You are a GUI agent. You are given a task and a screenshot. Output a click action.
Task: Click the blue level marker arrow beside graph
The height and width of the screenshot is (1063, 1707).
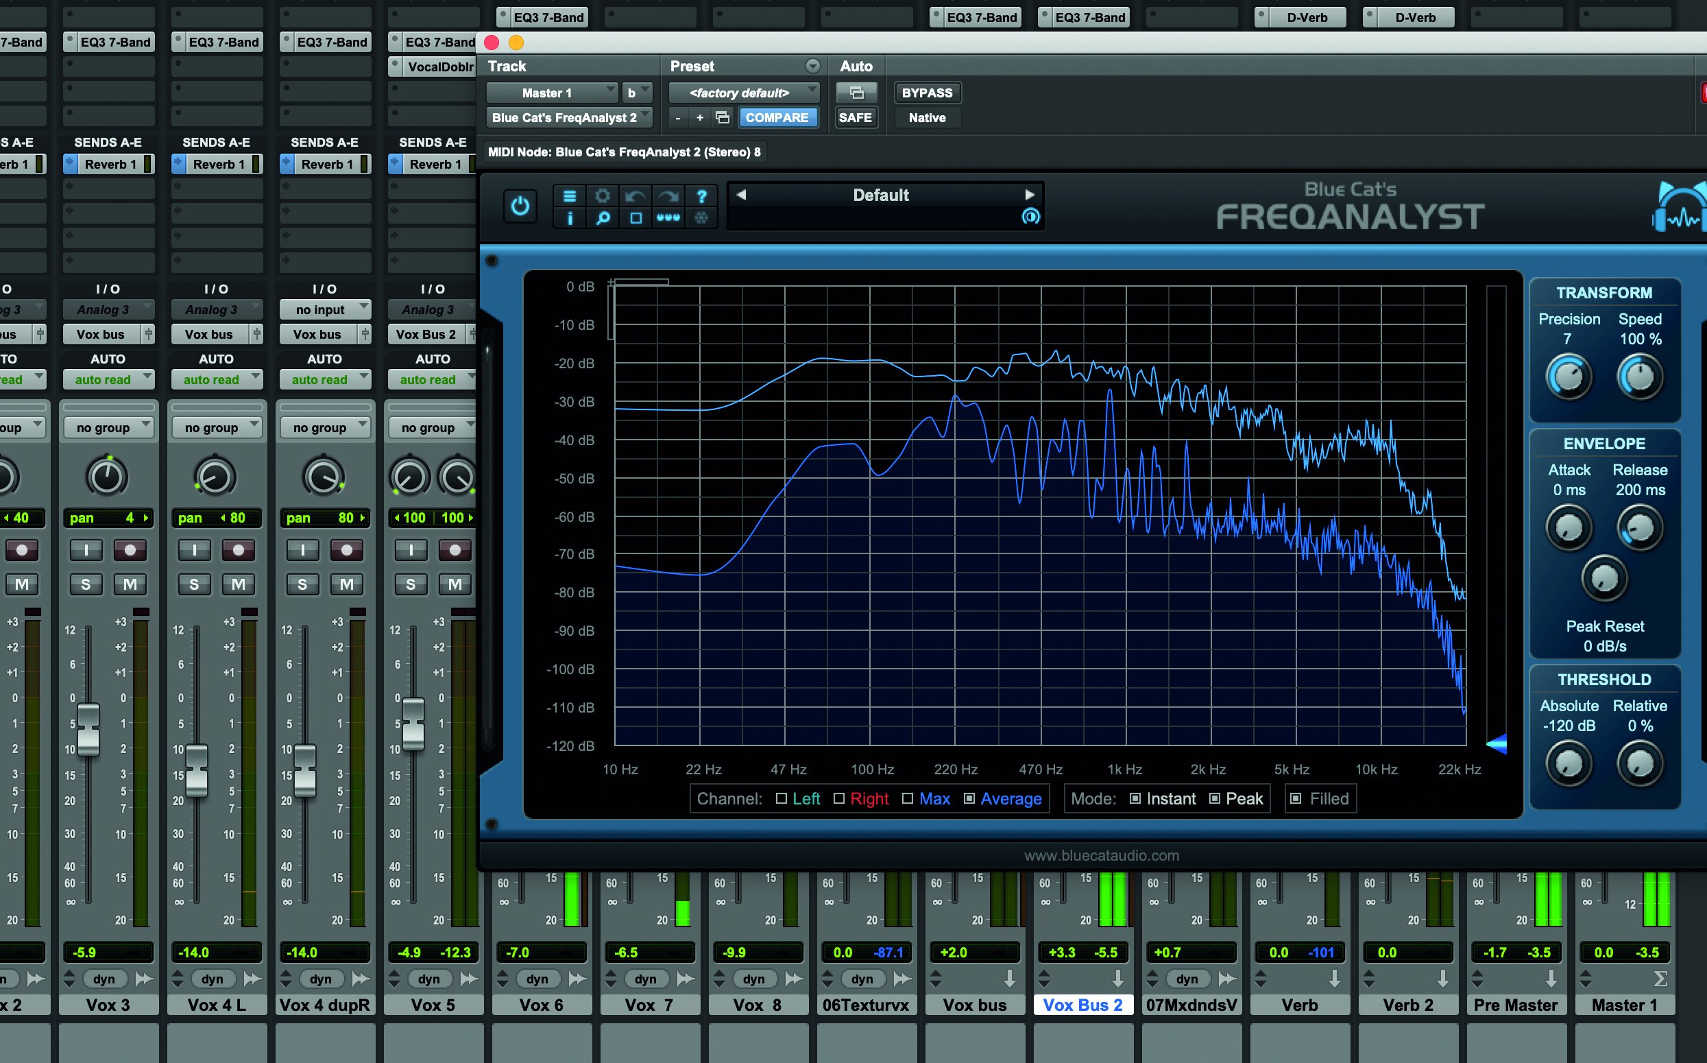pyautogui.click(x=1497, y=743)
